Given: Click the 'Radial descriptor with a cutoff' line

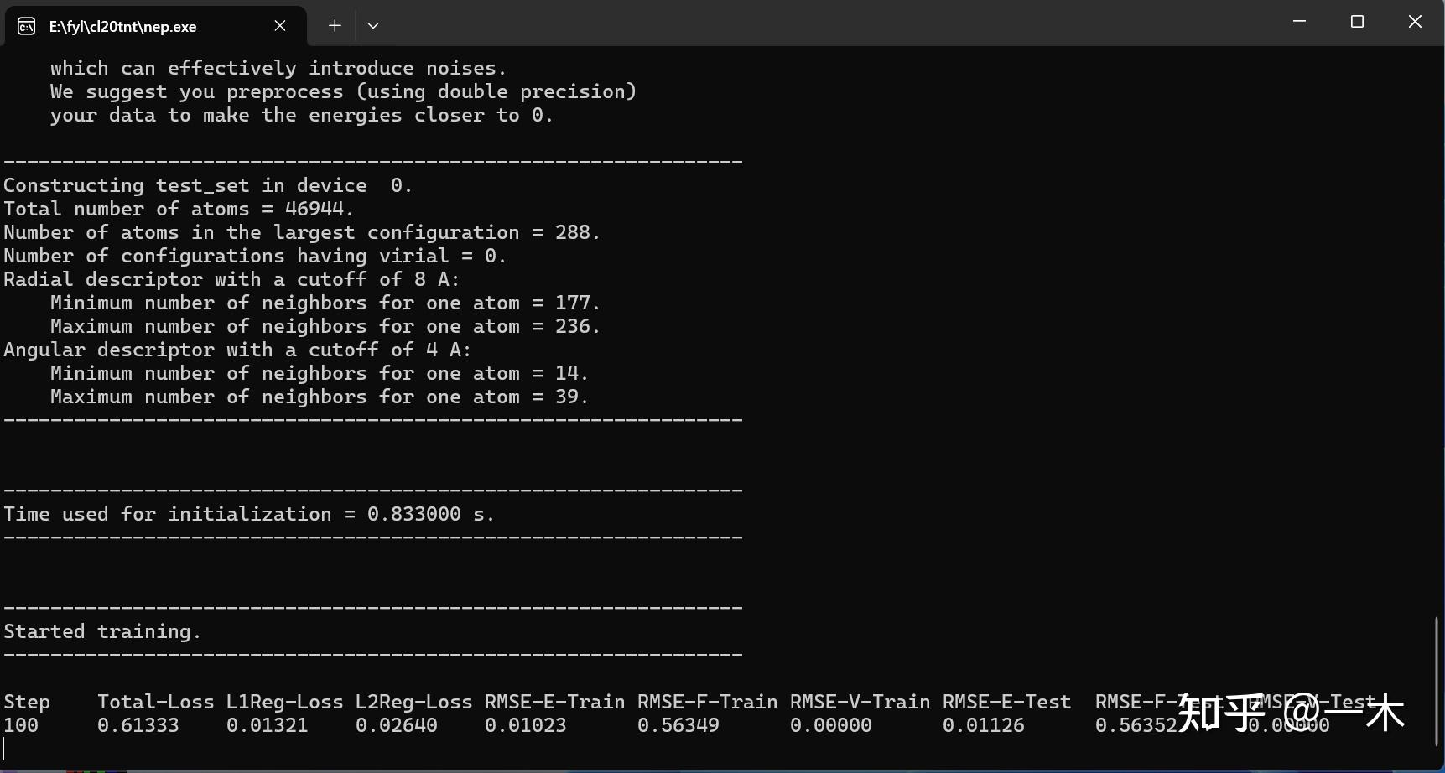Looking at the screenshot, I should 230,279.
